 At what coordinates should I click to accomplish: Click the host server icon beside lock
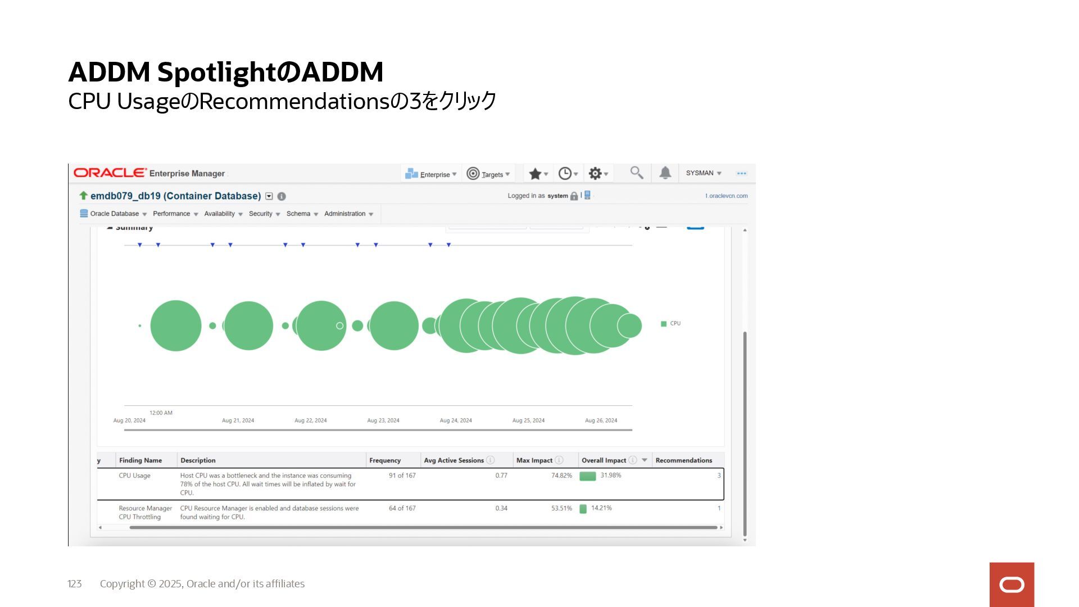point(587,195)
